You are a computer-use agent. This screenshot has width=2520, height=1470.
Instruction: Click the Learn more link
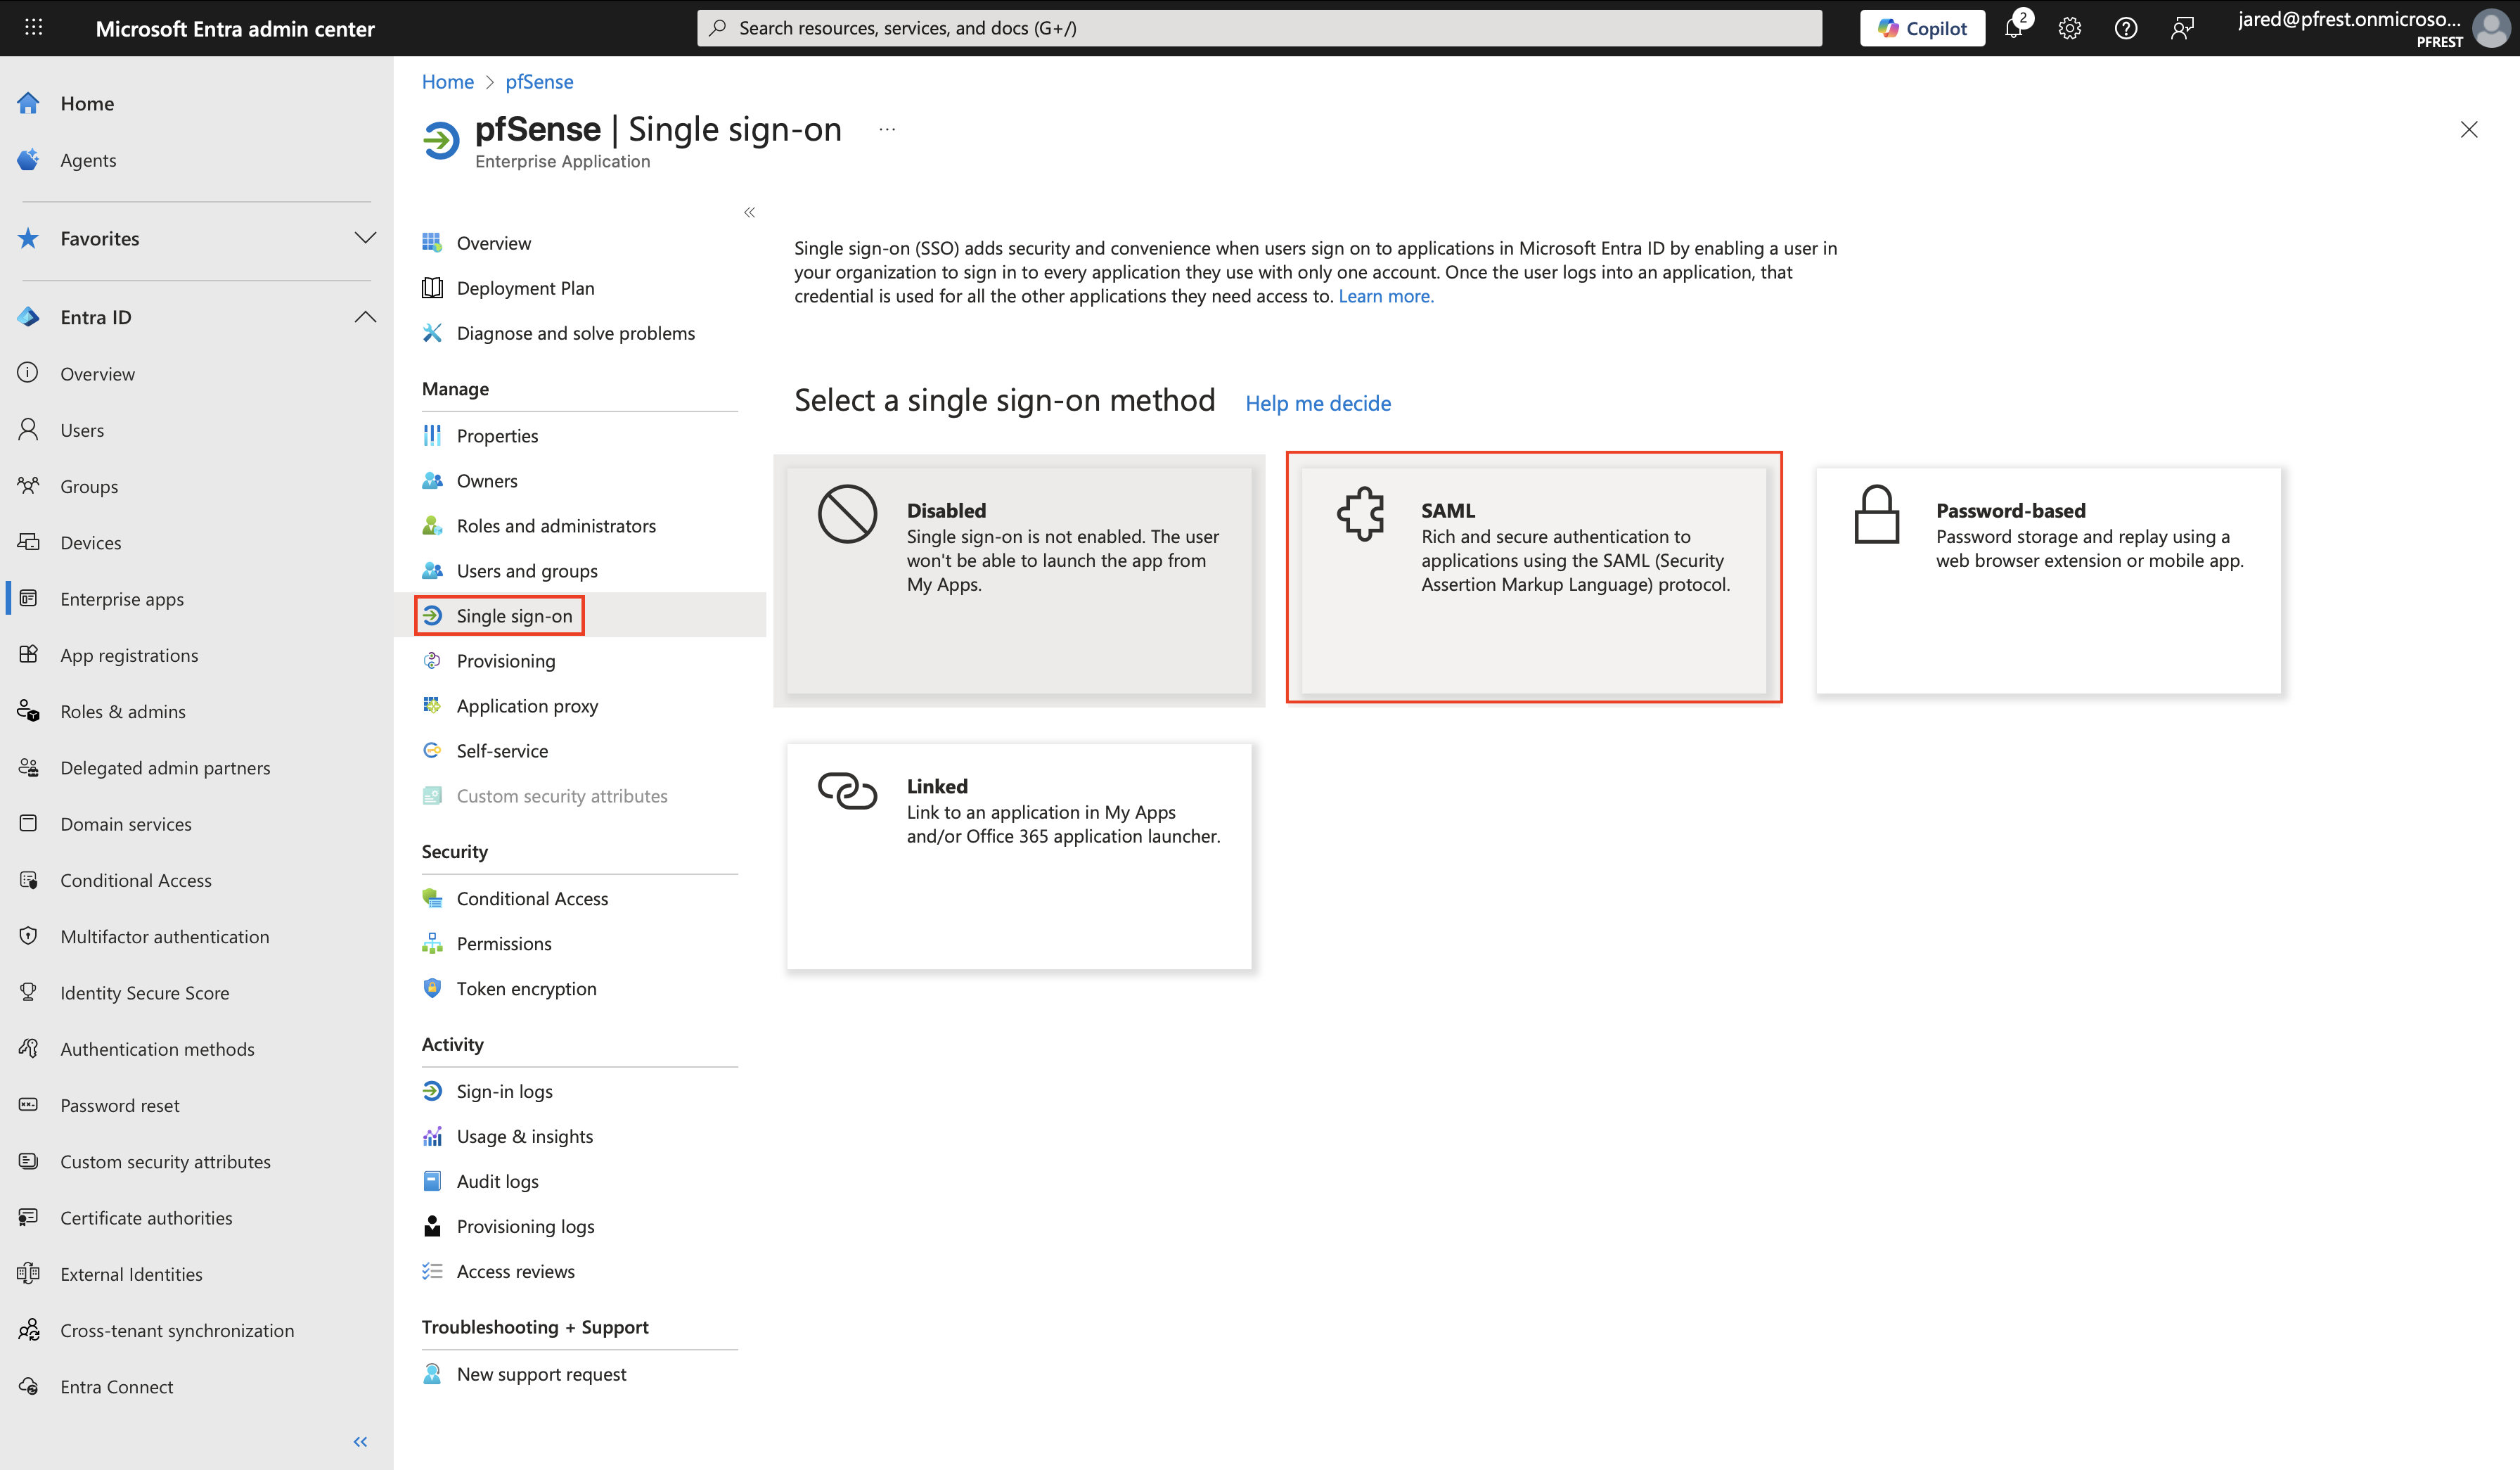pyautogui.click(x=1385, y=296)
